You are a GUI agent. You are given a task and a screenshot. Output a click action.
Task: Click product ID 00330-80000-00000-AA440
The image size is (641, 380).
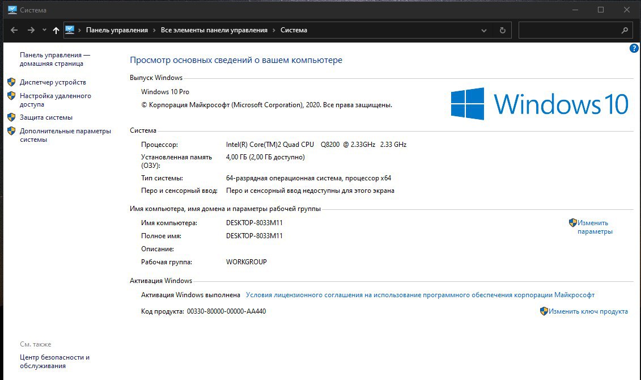coord(227,311)
